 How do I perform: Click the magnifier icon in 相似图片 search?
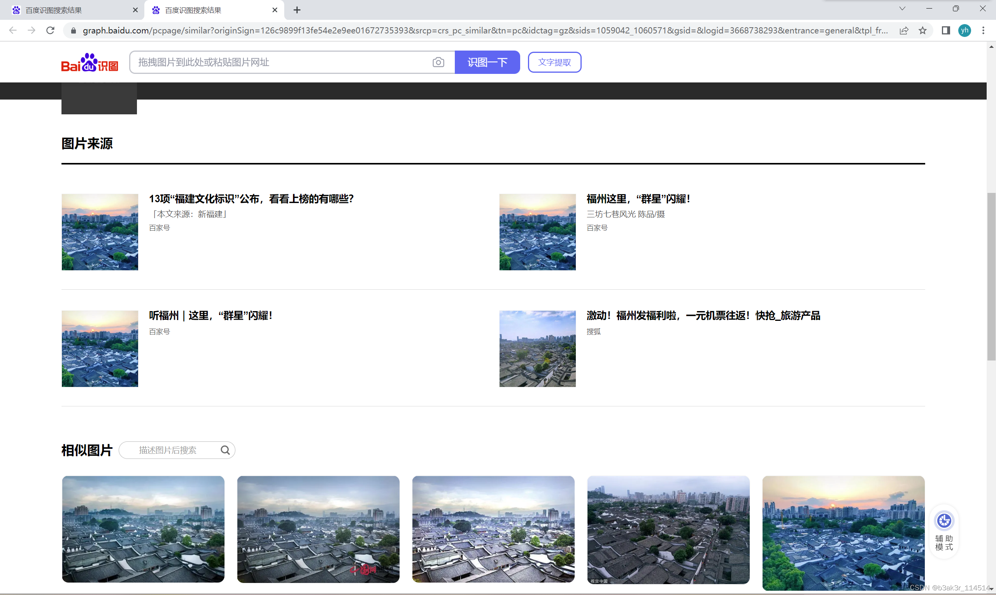click(225, 450)
